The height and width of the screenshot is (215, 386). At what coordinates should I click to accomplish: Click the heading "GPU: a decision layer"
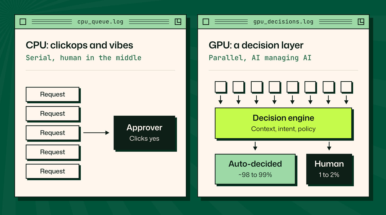pyautogui.click(x=256, y=45)
